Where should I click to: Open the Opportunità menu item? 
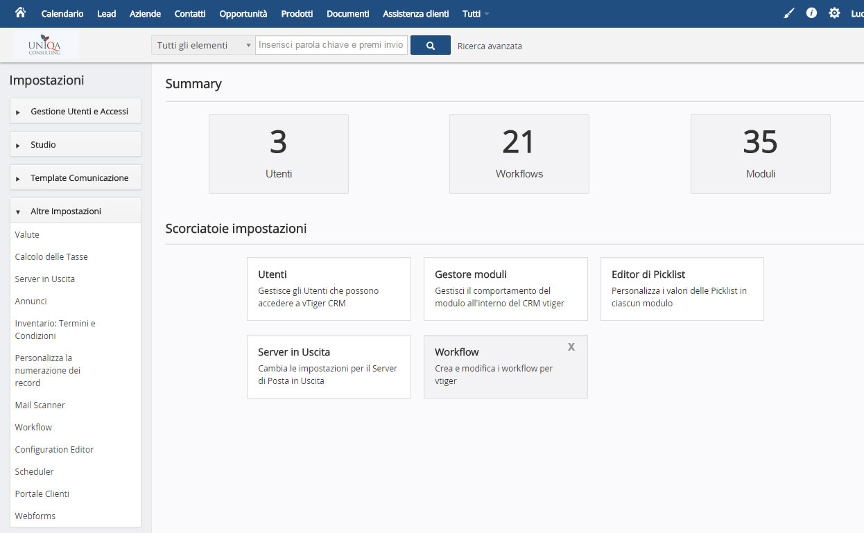pyautogui.click(x=243, y=14)
